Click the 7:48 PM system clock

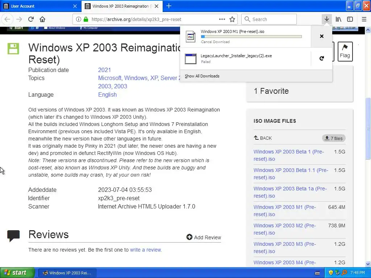[x=358, y=273]
